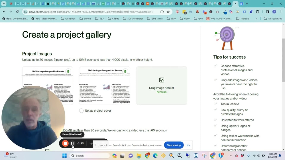Open the Windows Start menu
Viewport: 285px width, 160px height.
[x=64, y=155]
